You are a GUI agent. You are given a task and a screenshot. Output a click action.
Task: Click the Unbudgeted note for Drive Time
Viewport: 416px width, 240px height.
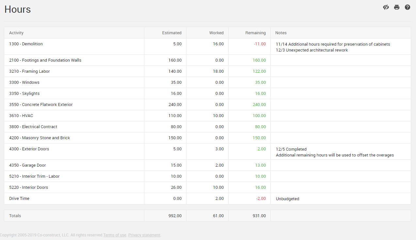(x=287, y=199)
